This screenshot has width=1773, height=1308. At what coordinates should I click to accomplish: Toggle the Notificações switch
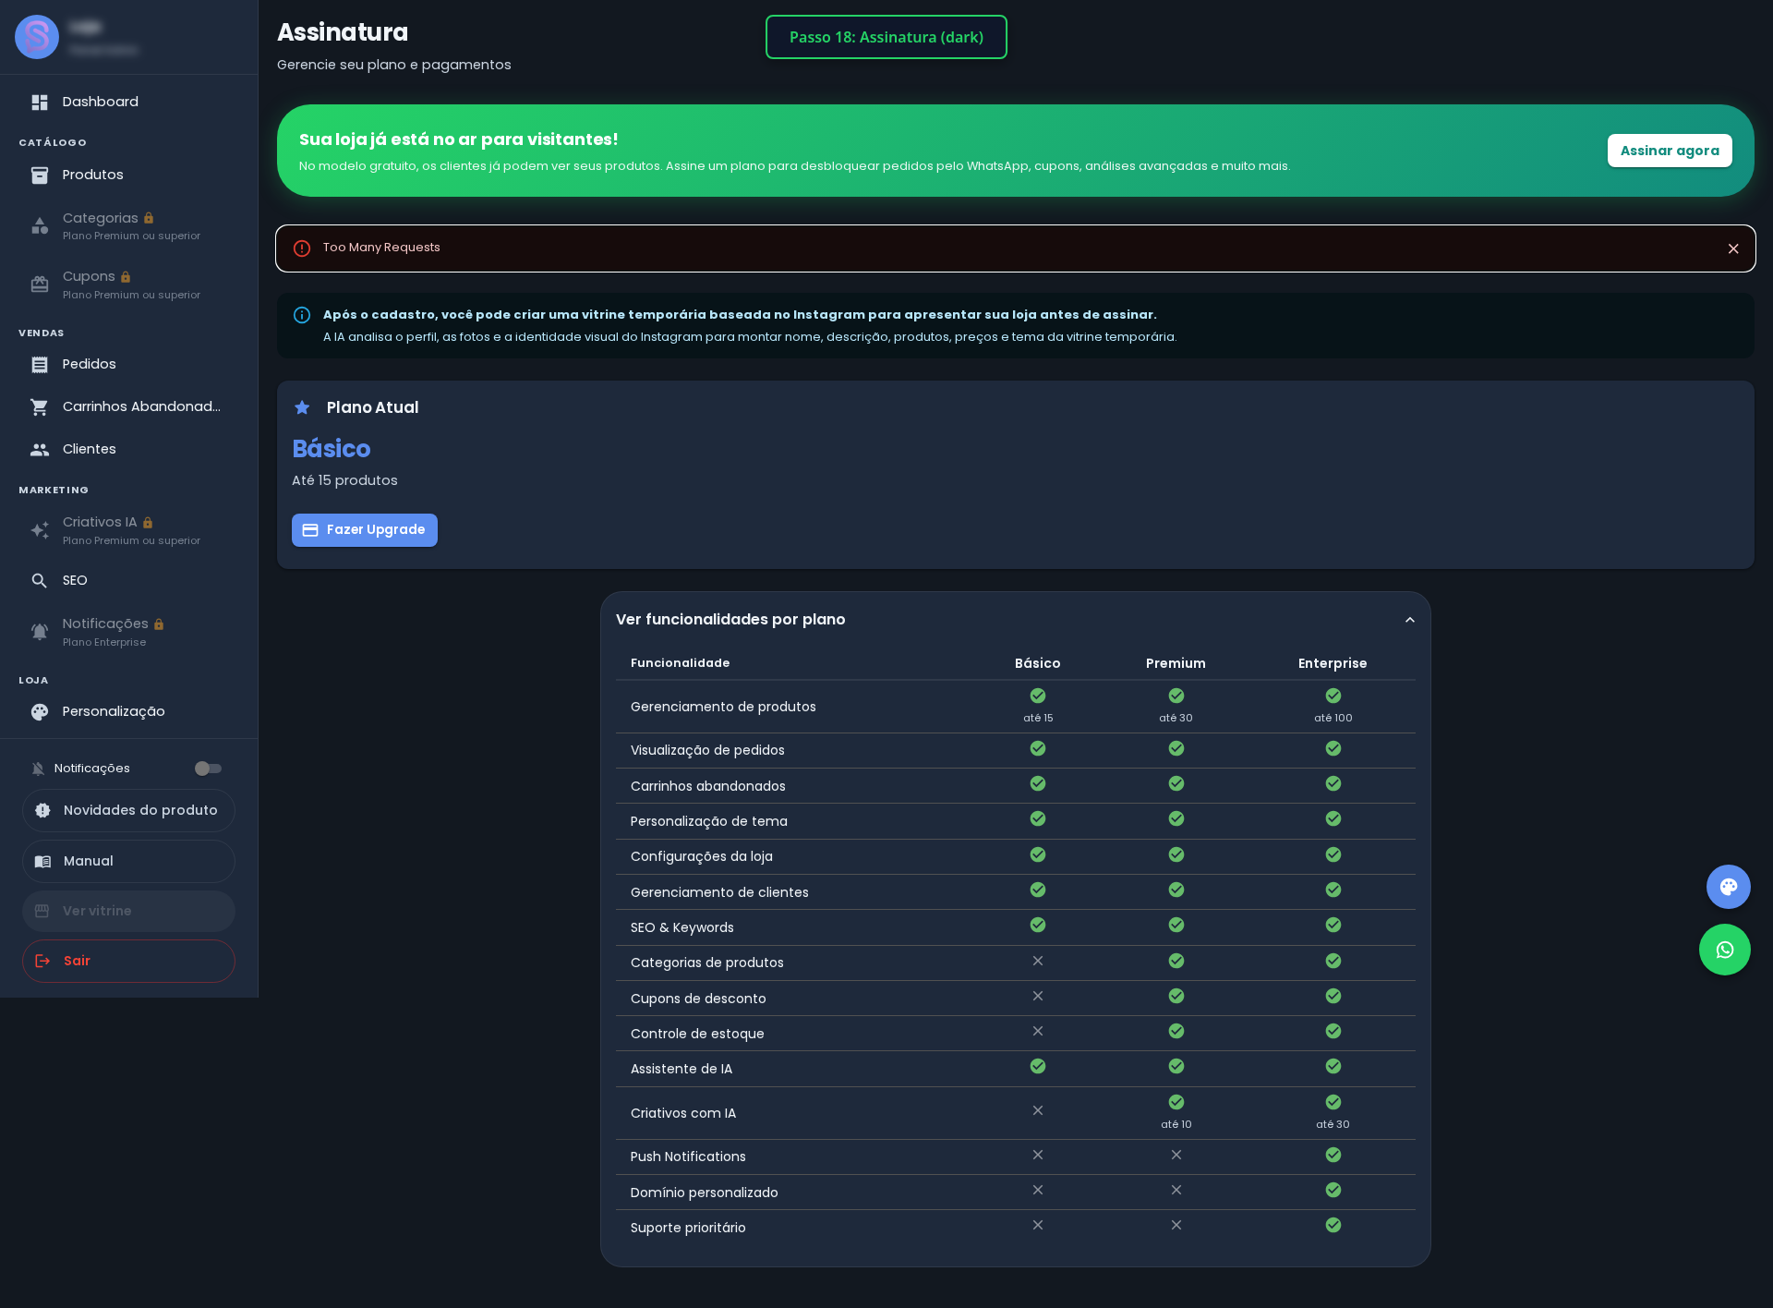pos(208,769)
